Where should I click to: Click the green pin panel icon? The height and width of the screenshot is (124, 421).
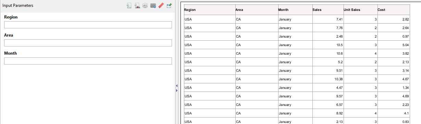pyautogui.click(x=169, y=6)
